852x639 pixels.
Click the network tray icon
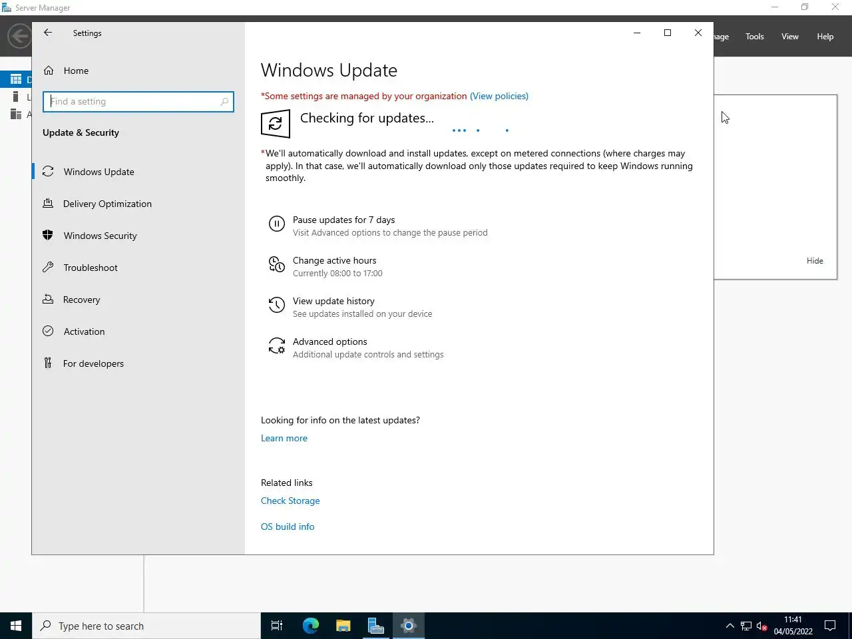tap(745, 626)
